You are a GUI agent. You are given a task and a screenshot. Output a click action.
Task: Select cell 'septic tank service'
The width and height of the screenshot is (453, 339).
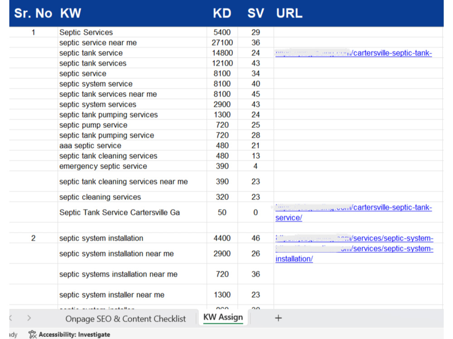[132, 53]
